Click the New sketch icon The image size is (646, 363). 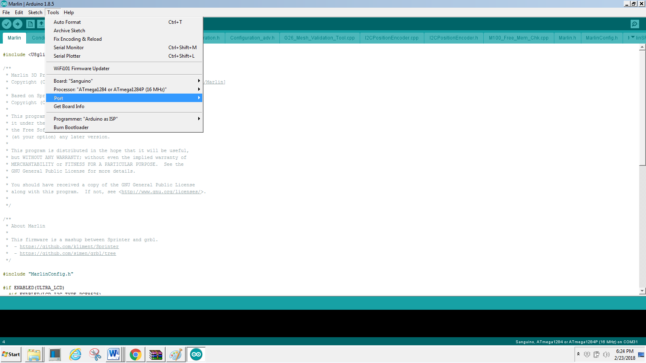pyautogui.click(x=30, y=24)
